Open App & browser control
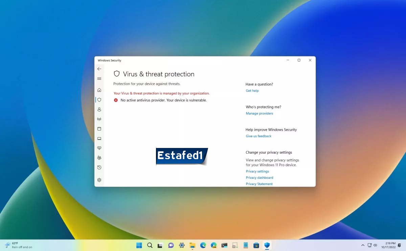 pyautogui.click(x=99, y=129)
